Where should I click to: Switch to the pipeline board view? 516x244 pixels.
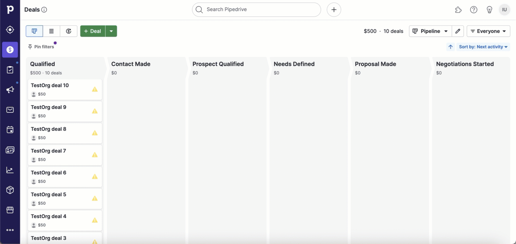click(34, 31)
